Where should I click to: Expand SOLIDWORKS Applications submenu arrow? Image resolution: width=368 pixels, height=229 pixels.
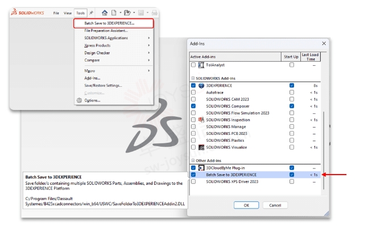(x=149, y=38)
